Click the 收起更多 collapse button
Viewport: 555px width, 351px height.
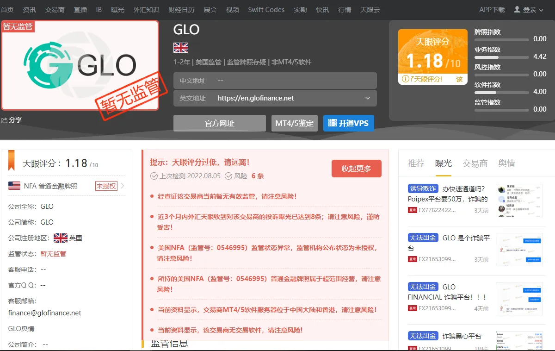pyautogui.click(x=357, y=169)
